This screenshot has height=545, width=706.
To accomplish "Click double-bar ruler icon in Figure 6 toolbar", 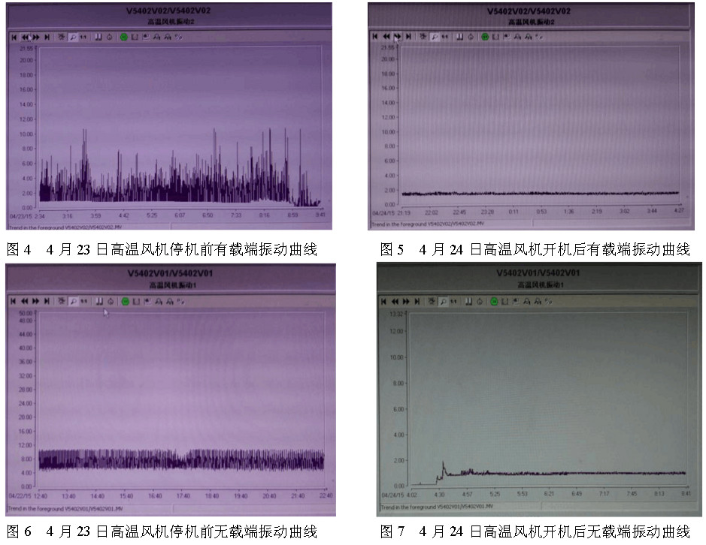I will coord(99,301).
